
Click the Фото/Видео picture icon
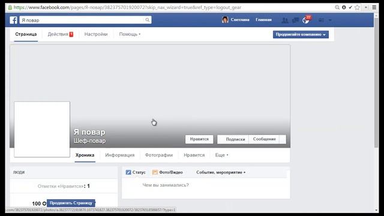tap(155, 172)
